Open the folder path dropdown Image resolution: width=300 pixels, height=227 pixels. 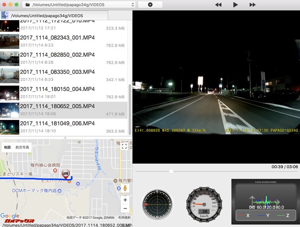click(x=79, y=4)
